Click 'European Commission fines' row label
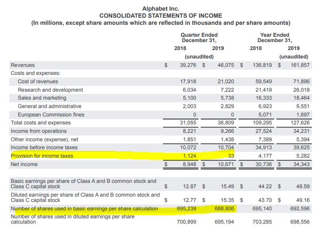This screenshot has height=240, width=328. [51, 115]
